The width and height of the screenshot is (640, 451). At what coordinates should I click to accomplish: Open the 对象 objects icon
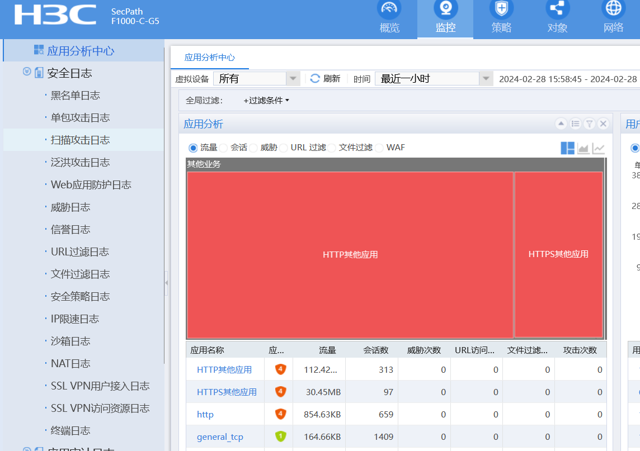point(557,10)
